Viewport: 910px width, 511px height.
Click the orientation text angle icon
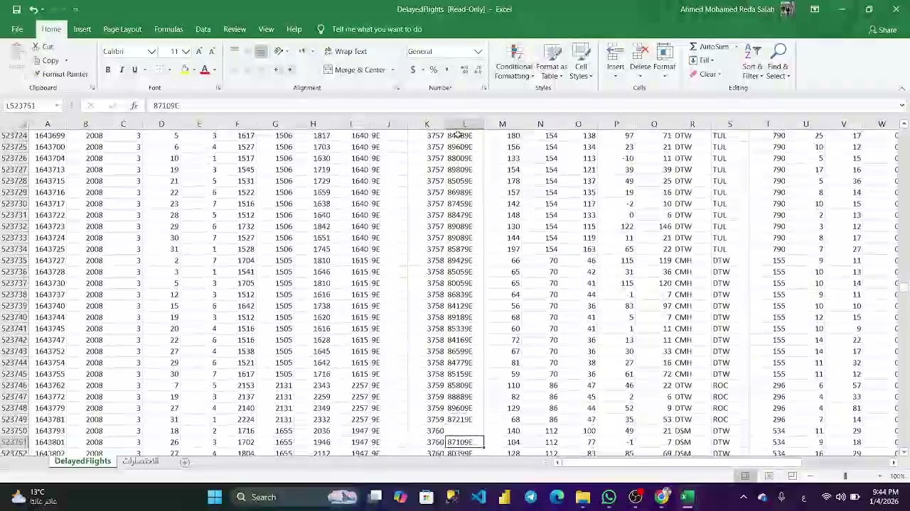click(279, 51)
